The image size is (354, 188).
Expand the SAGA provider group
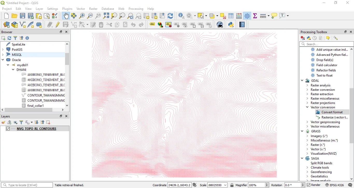(x=302, y=158)
